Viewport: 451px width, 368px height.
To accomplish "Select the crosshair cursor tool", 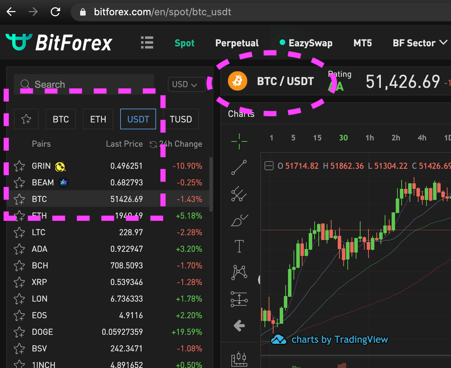I will click(x=239, y=141).
